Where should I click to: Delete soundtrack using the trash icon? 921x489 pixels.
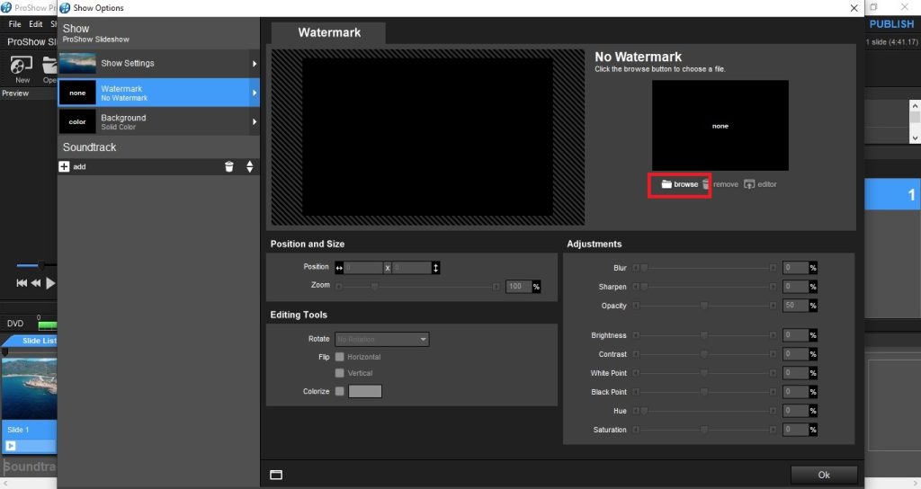(x=229, y=166)
